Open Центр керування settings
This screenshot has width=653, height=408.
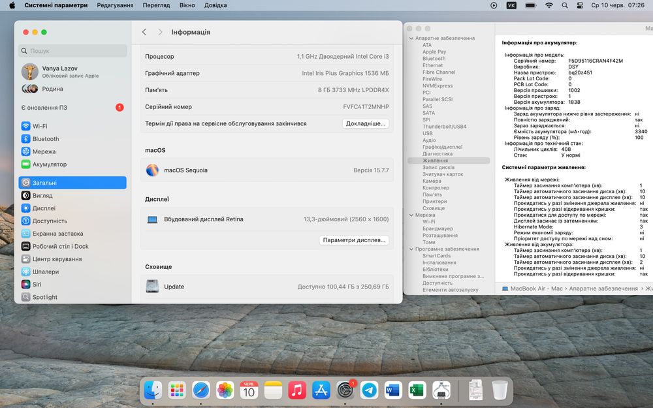72,259
